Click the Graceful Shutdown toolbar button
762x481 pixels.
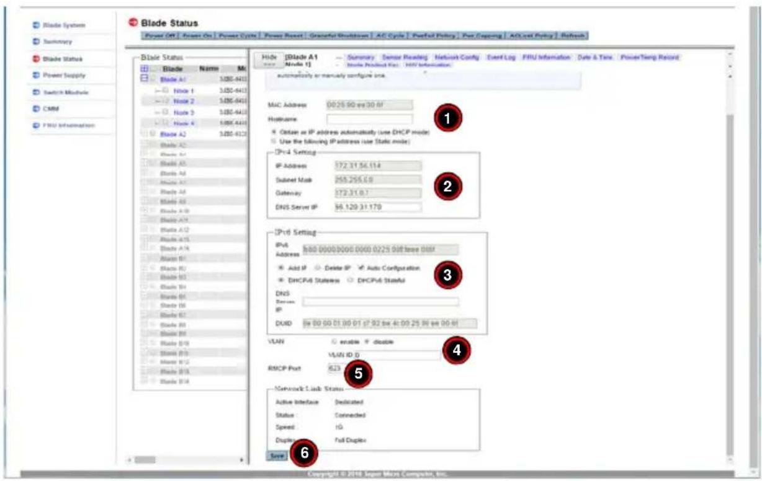tap(339, 35)
